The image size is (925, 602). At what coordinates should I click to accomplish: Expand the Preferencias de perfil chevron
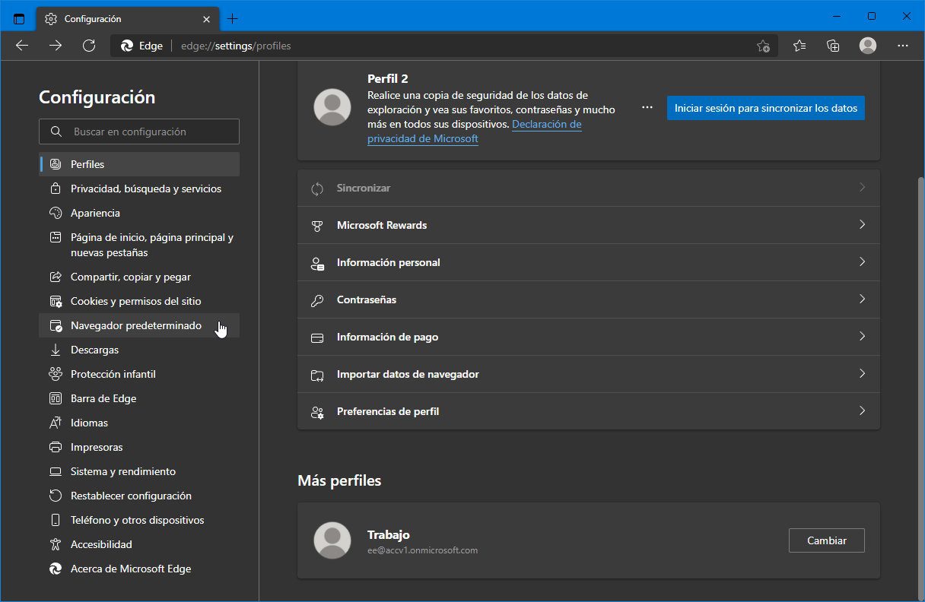click(862, 410)
